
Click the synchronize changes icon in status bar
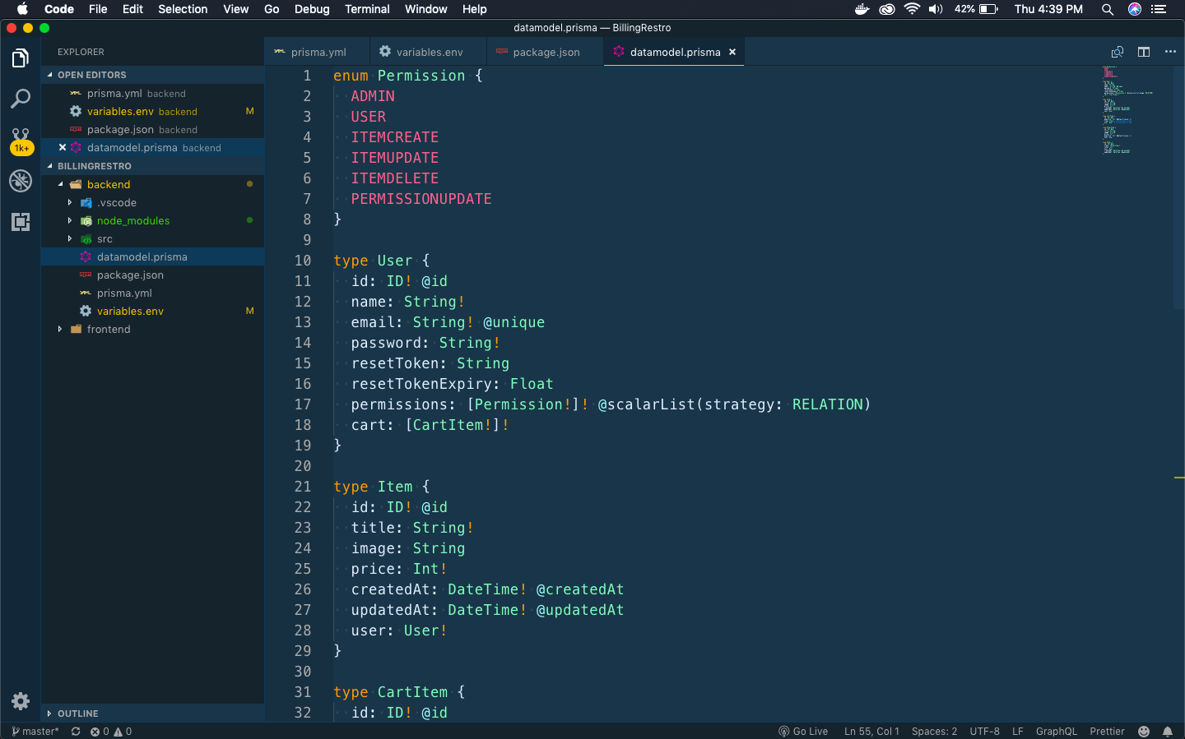point(76,732)
